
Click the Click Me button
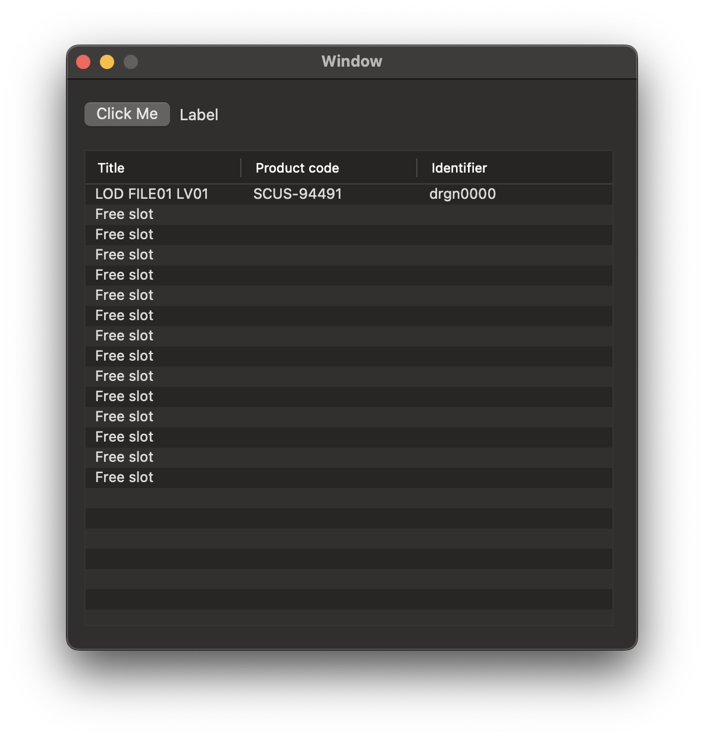pyautogui.click(x=127, y=114)
